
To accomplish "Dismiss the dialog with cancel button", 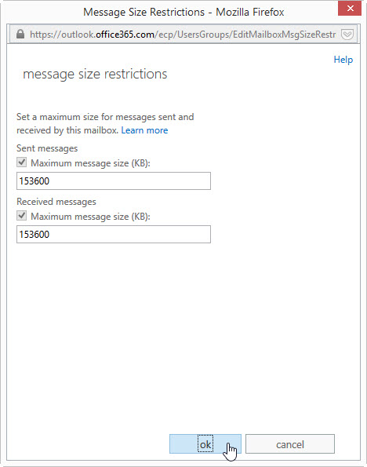I will [x=290, y=444].
